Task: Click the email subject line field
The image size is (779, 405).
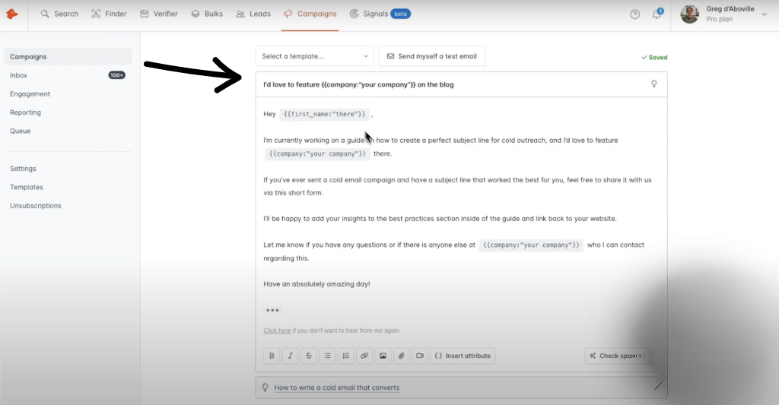Action: point(461,84)
